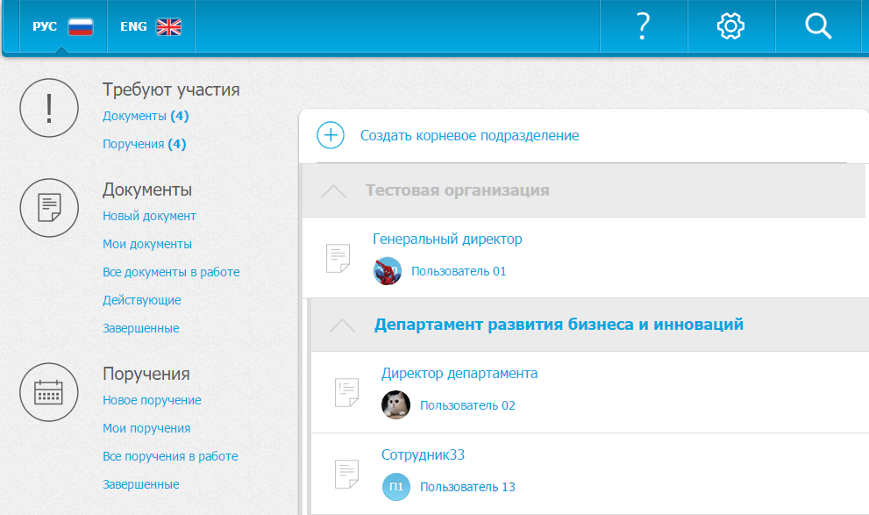The height and width of the screenshot is (515, 869).
Task: Click document icon beside Сотрудник33
Action: coord(347,474)
